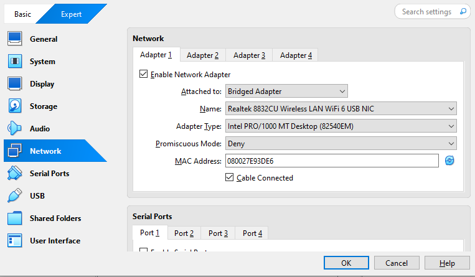
Task: Uncheck the Cable Connected checkbox
Action: 230,178
